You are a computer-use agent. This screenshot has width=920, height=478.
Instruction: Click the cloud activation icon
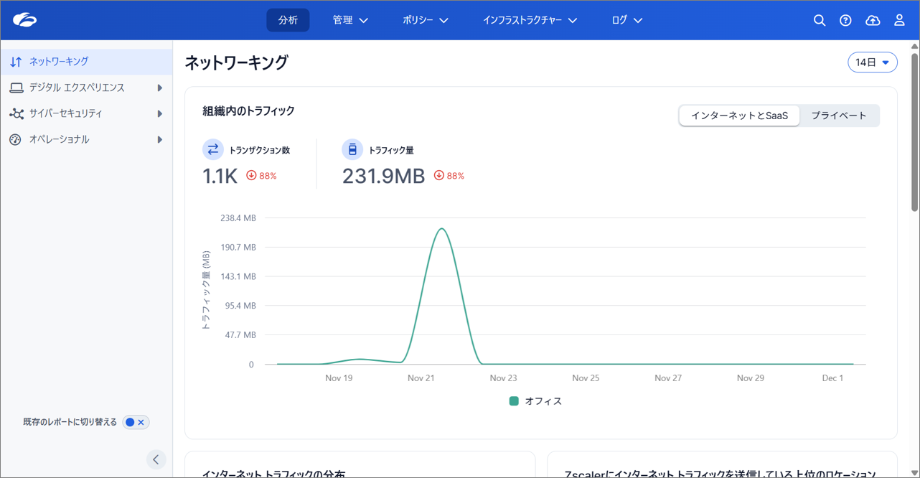pos(872,20)
